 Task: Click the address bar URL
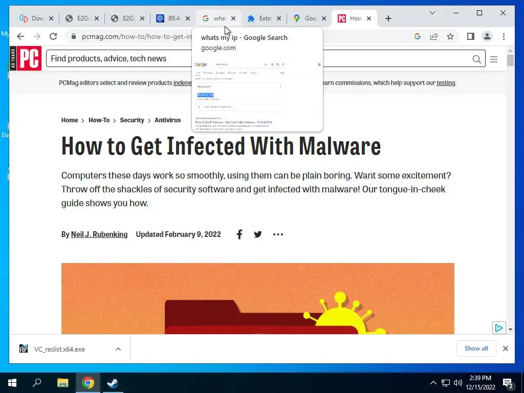pos(137,36)
